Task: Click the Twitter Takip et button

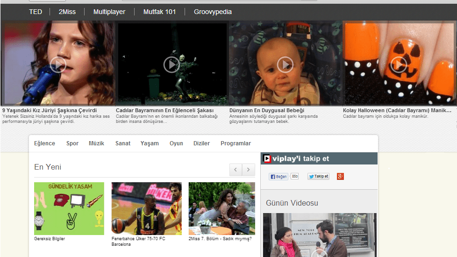Action: (318, 177)
